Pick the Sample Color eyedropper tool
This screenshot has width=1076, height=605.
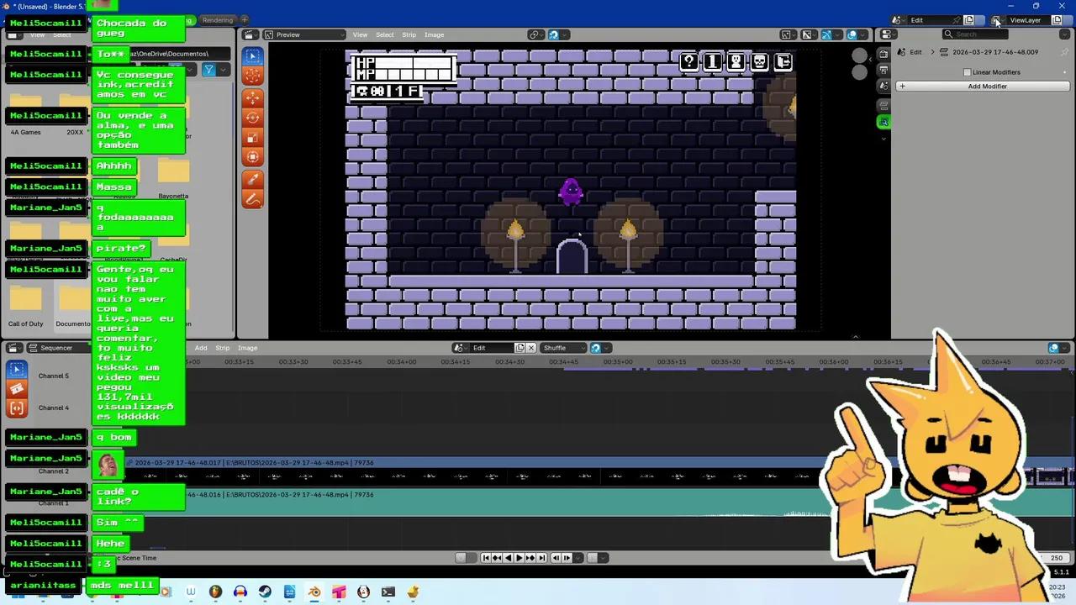pyautogui.click(x=252, y=179)
